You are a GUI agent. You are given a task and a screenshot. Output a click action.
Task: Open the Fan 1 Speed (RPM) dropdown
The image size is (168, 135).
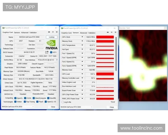pyautogui.click(x=82, y=57)
